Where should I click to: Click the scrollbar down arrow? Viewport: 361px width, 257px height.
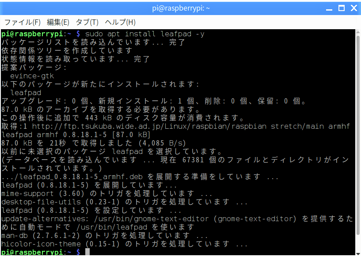click(x=358, y=254)
